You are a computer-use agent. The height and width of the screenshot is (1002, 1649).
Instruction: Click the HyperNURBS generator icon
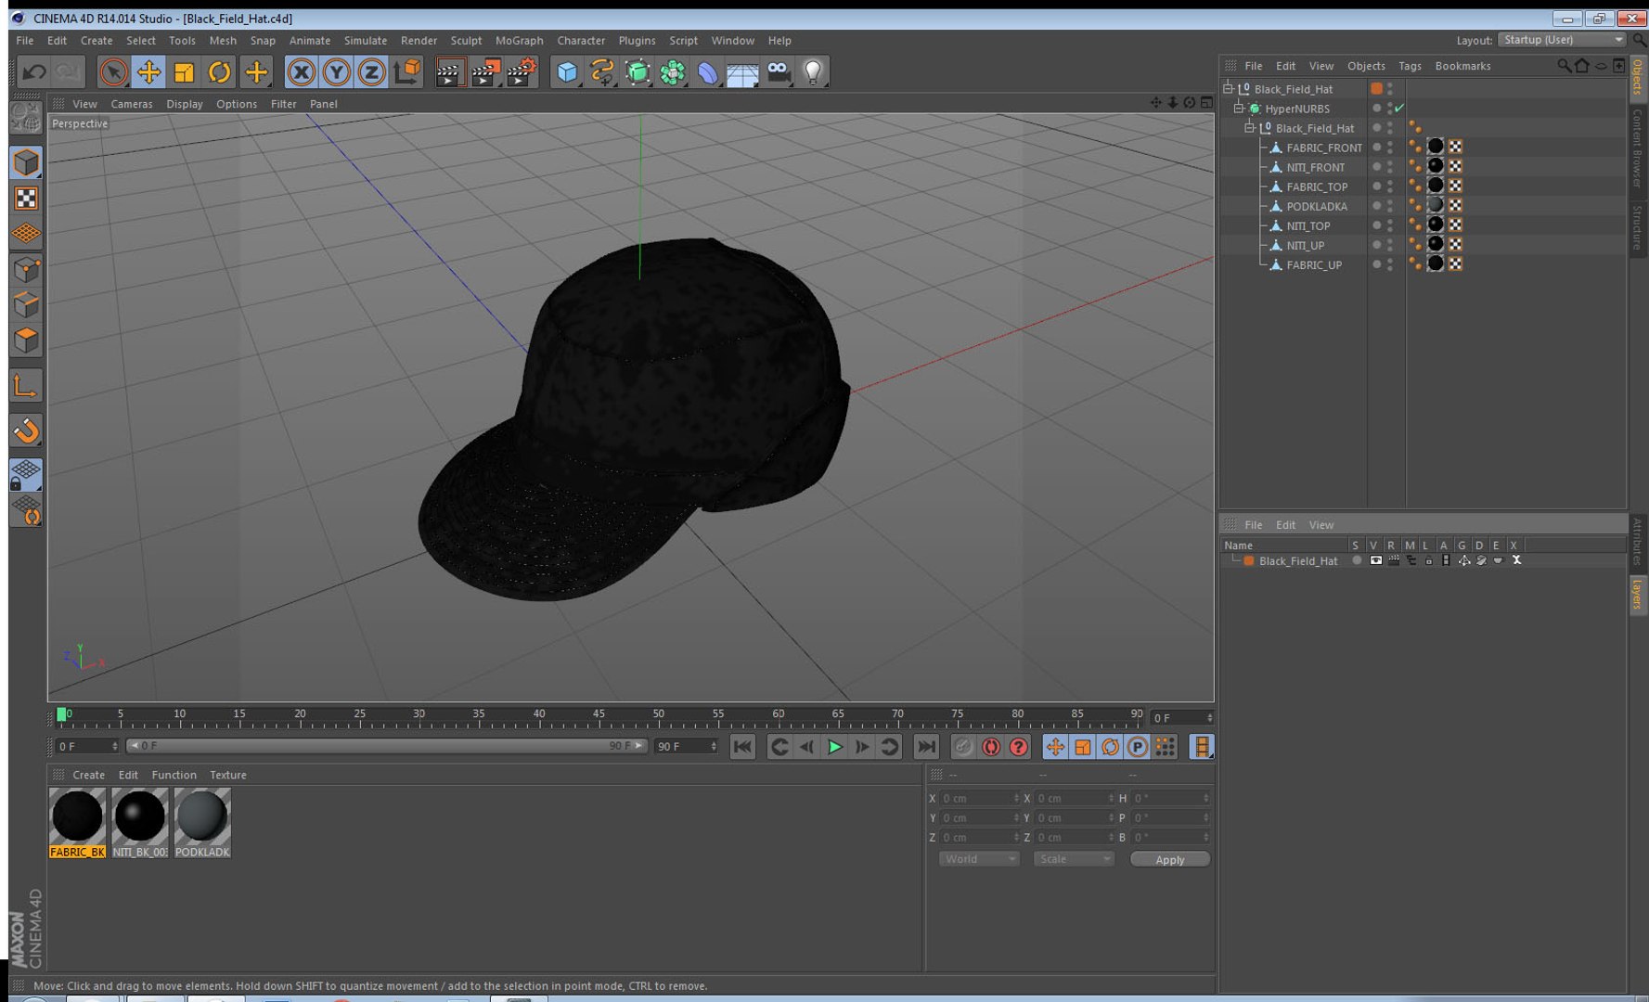point(638,72)
